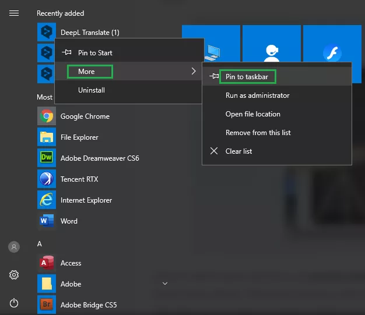This screenshot has height=315, width=365.
Task: Select Run as administrator
Action: point(277,95)
